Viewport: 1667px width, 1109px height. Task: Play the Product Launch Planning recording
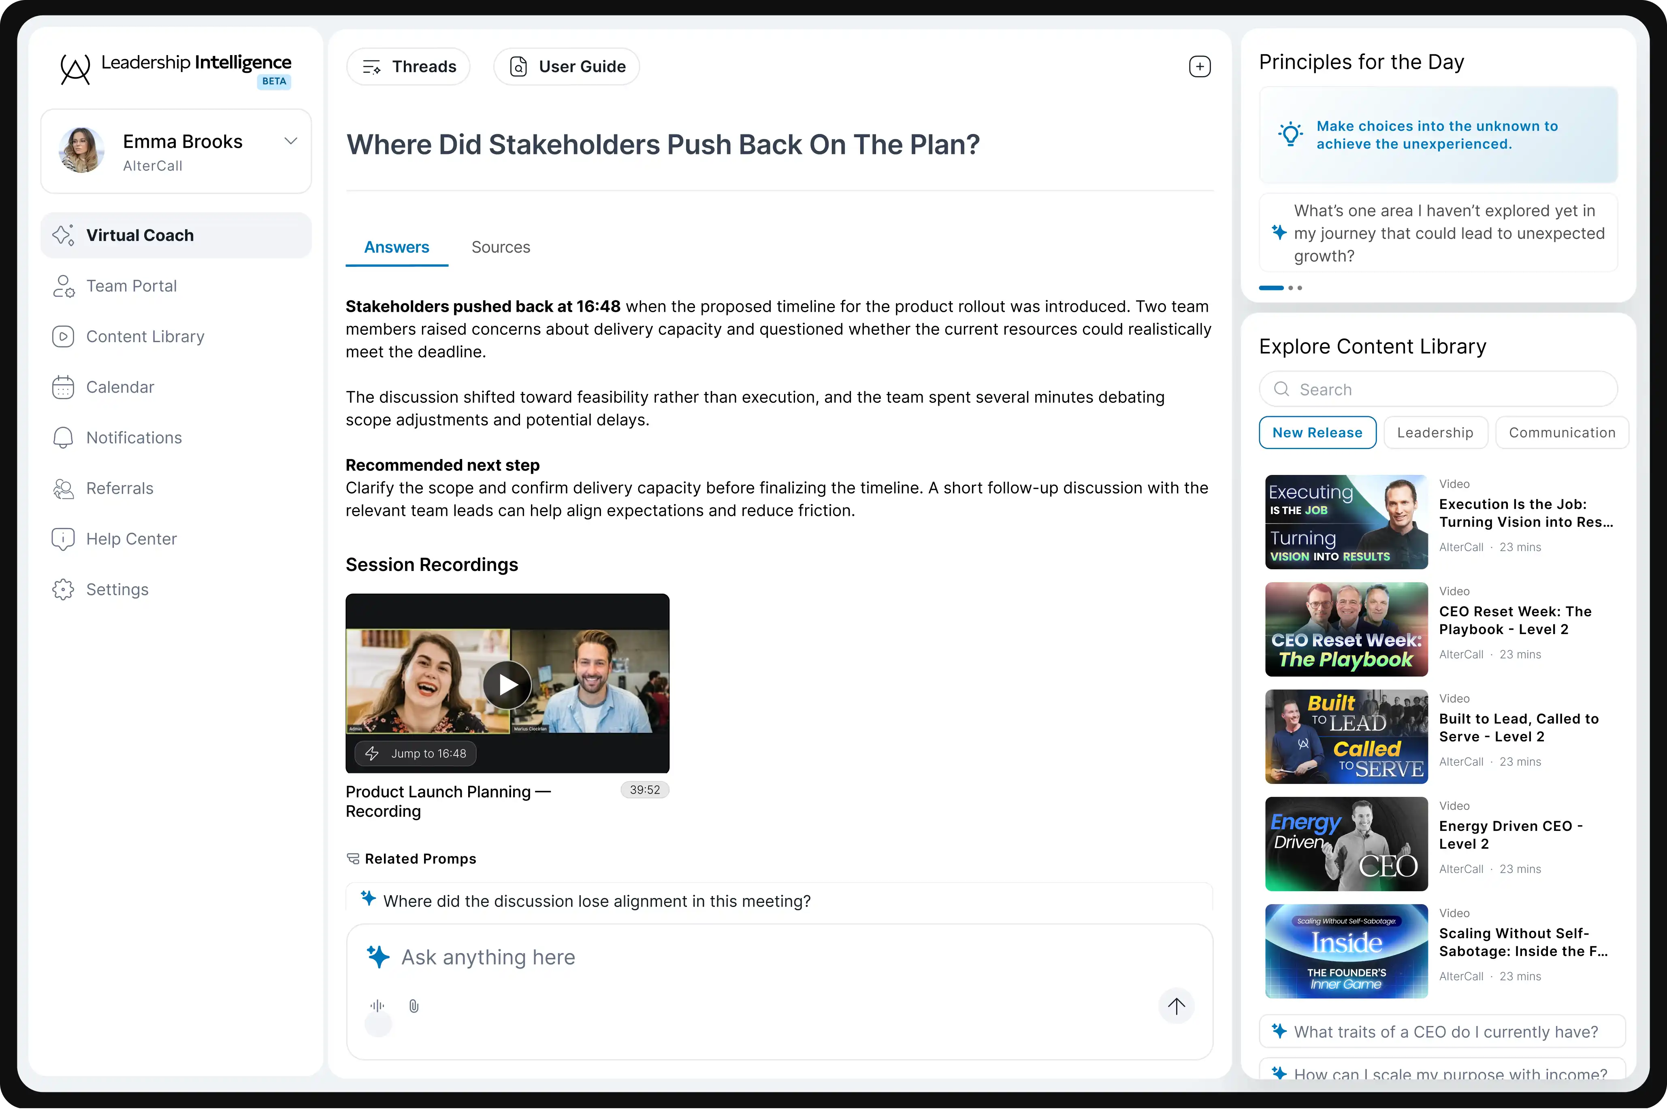coord(507,685)
